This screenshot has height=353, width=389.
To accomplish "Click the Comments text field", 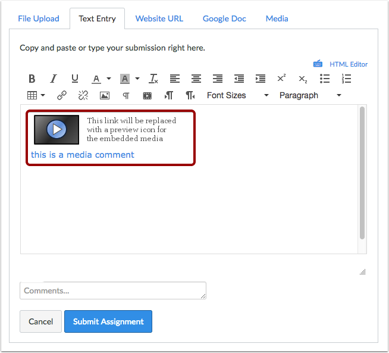I will 113,290.
